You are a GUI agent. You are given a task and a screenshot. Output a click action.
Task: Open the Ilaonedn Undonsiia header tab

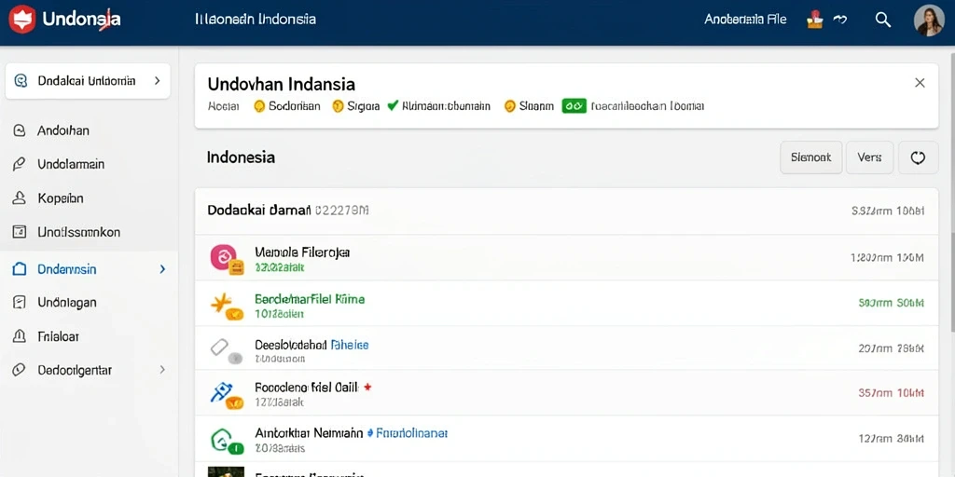[x=256, y=20]
